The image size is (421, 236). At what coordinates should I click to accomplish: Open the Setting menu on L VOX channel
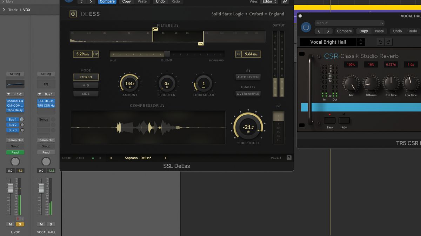pos(15,74)
